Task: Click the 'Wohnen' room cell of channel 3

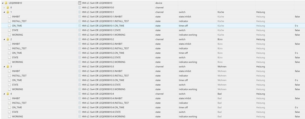Action: click(x=222, y=67)
